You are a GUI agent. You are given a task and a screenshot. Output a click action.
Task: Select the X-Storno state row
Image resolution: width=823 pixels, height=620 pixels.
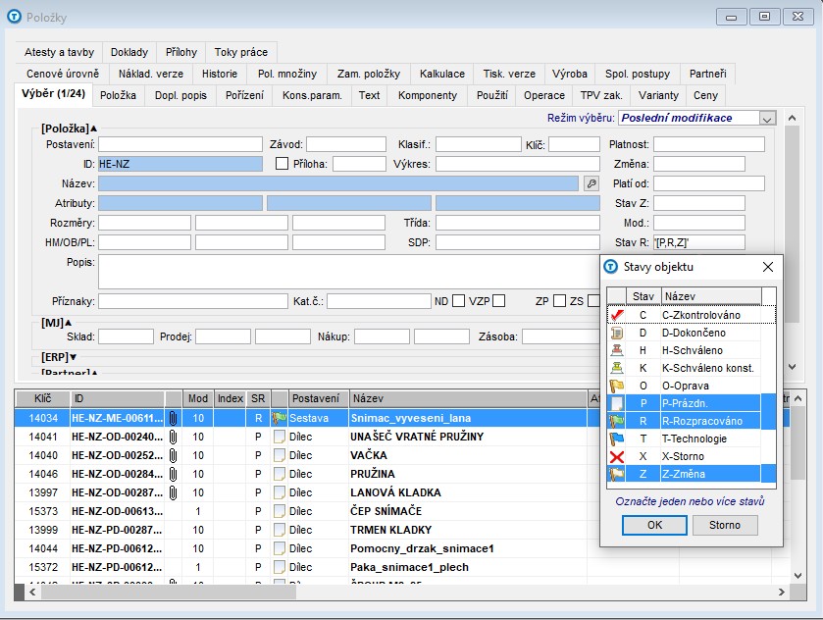pos(692,456)
